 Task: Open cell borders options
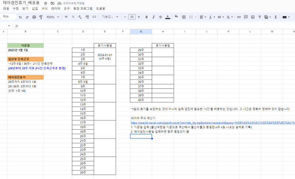click(184, 17)
